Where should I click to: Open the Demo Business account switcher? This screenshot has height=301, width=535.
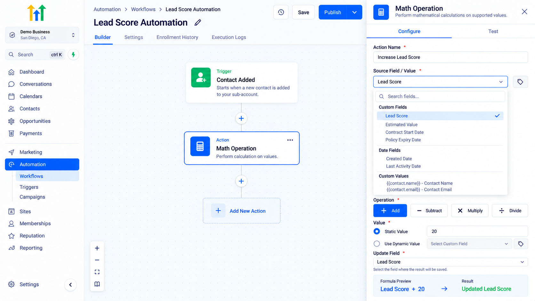coord(42,35)
